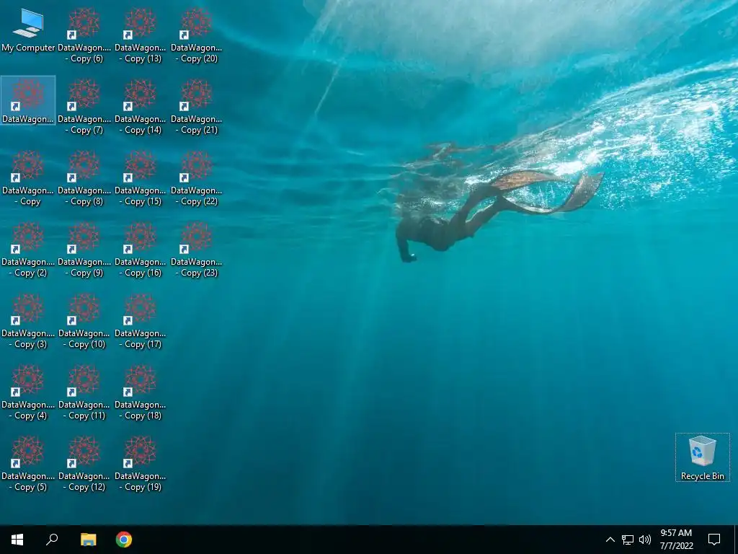
Task: Open clock showing 9:57 AM
Action: click(x=676, y=540)
